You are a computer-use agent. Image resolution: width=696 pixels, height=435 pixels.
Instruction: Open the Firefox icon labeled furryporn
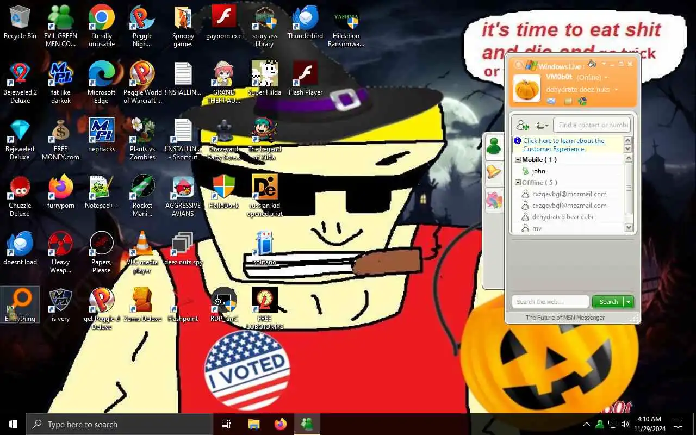(61, 193)
